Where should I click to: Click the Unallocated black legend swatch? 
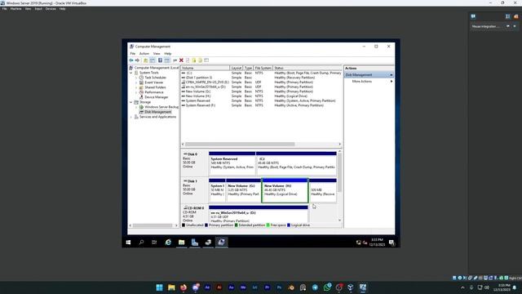point(183,225)
